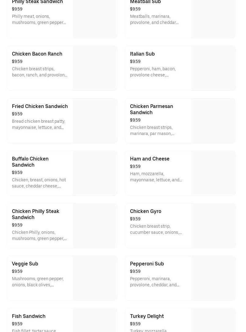246x332 pixels.
Task: Click the Chicken Gyro image placeholder
Action: tap(214, 226)
